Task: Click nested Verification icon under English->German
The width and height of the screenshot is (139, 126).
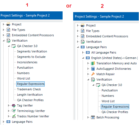Action: 93,80
